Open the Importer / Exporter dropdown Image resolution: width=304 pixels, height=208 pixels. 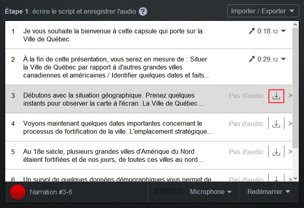(x=263, y=11)
